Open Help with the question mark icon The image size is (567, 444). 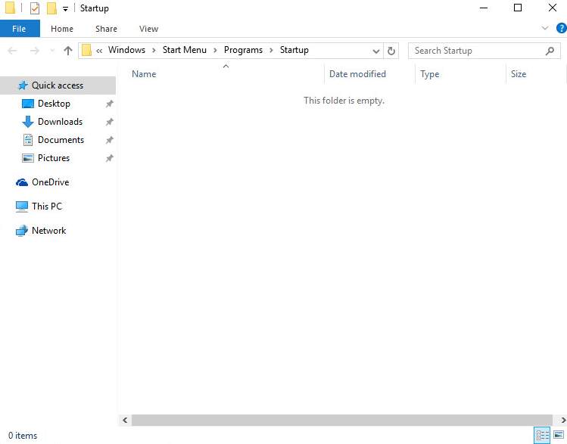point(562,28)
